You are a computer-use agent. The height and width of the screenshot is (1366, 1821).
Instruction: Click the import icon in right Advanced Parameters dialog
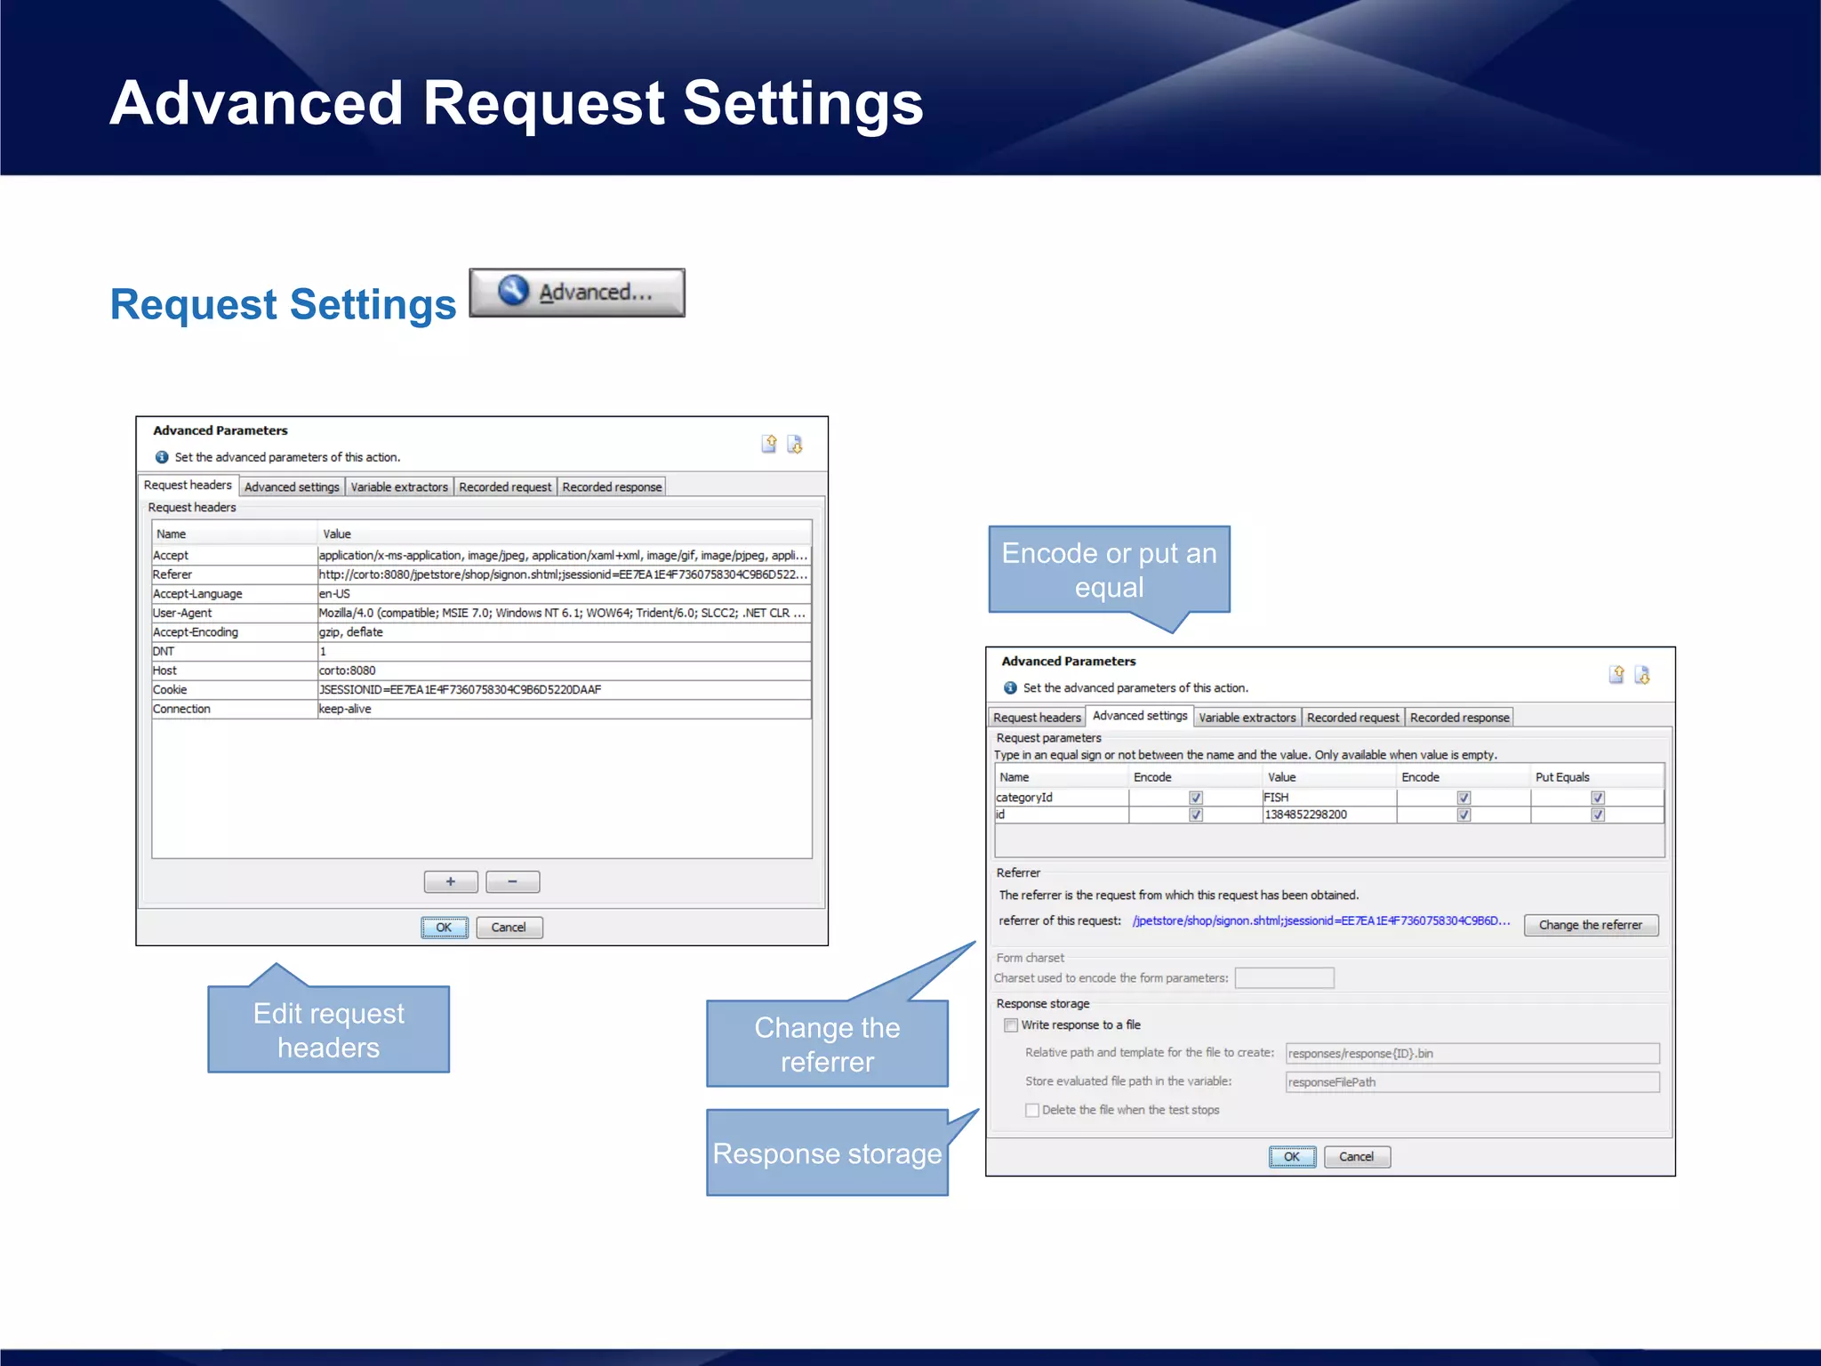coord(1616,675)
